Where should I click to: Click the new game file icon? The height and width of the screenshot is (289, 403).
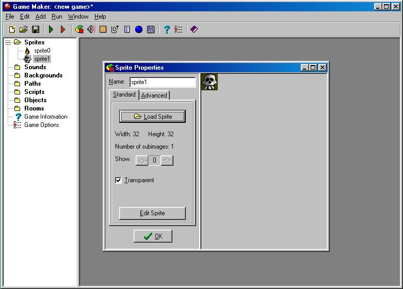point(12,29)
